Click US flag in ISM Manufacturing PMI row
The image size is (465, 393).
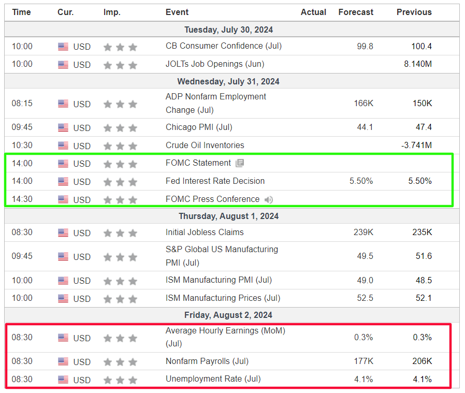[63, 281]
